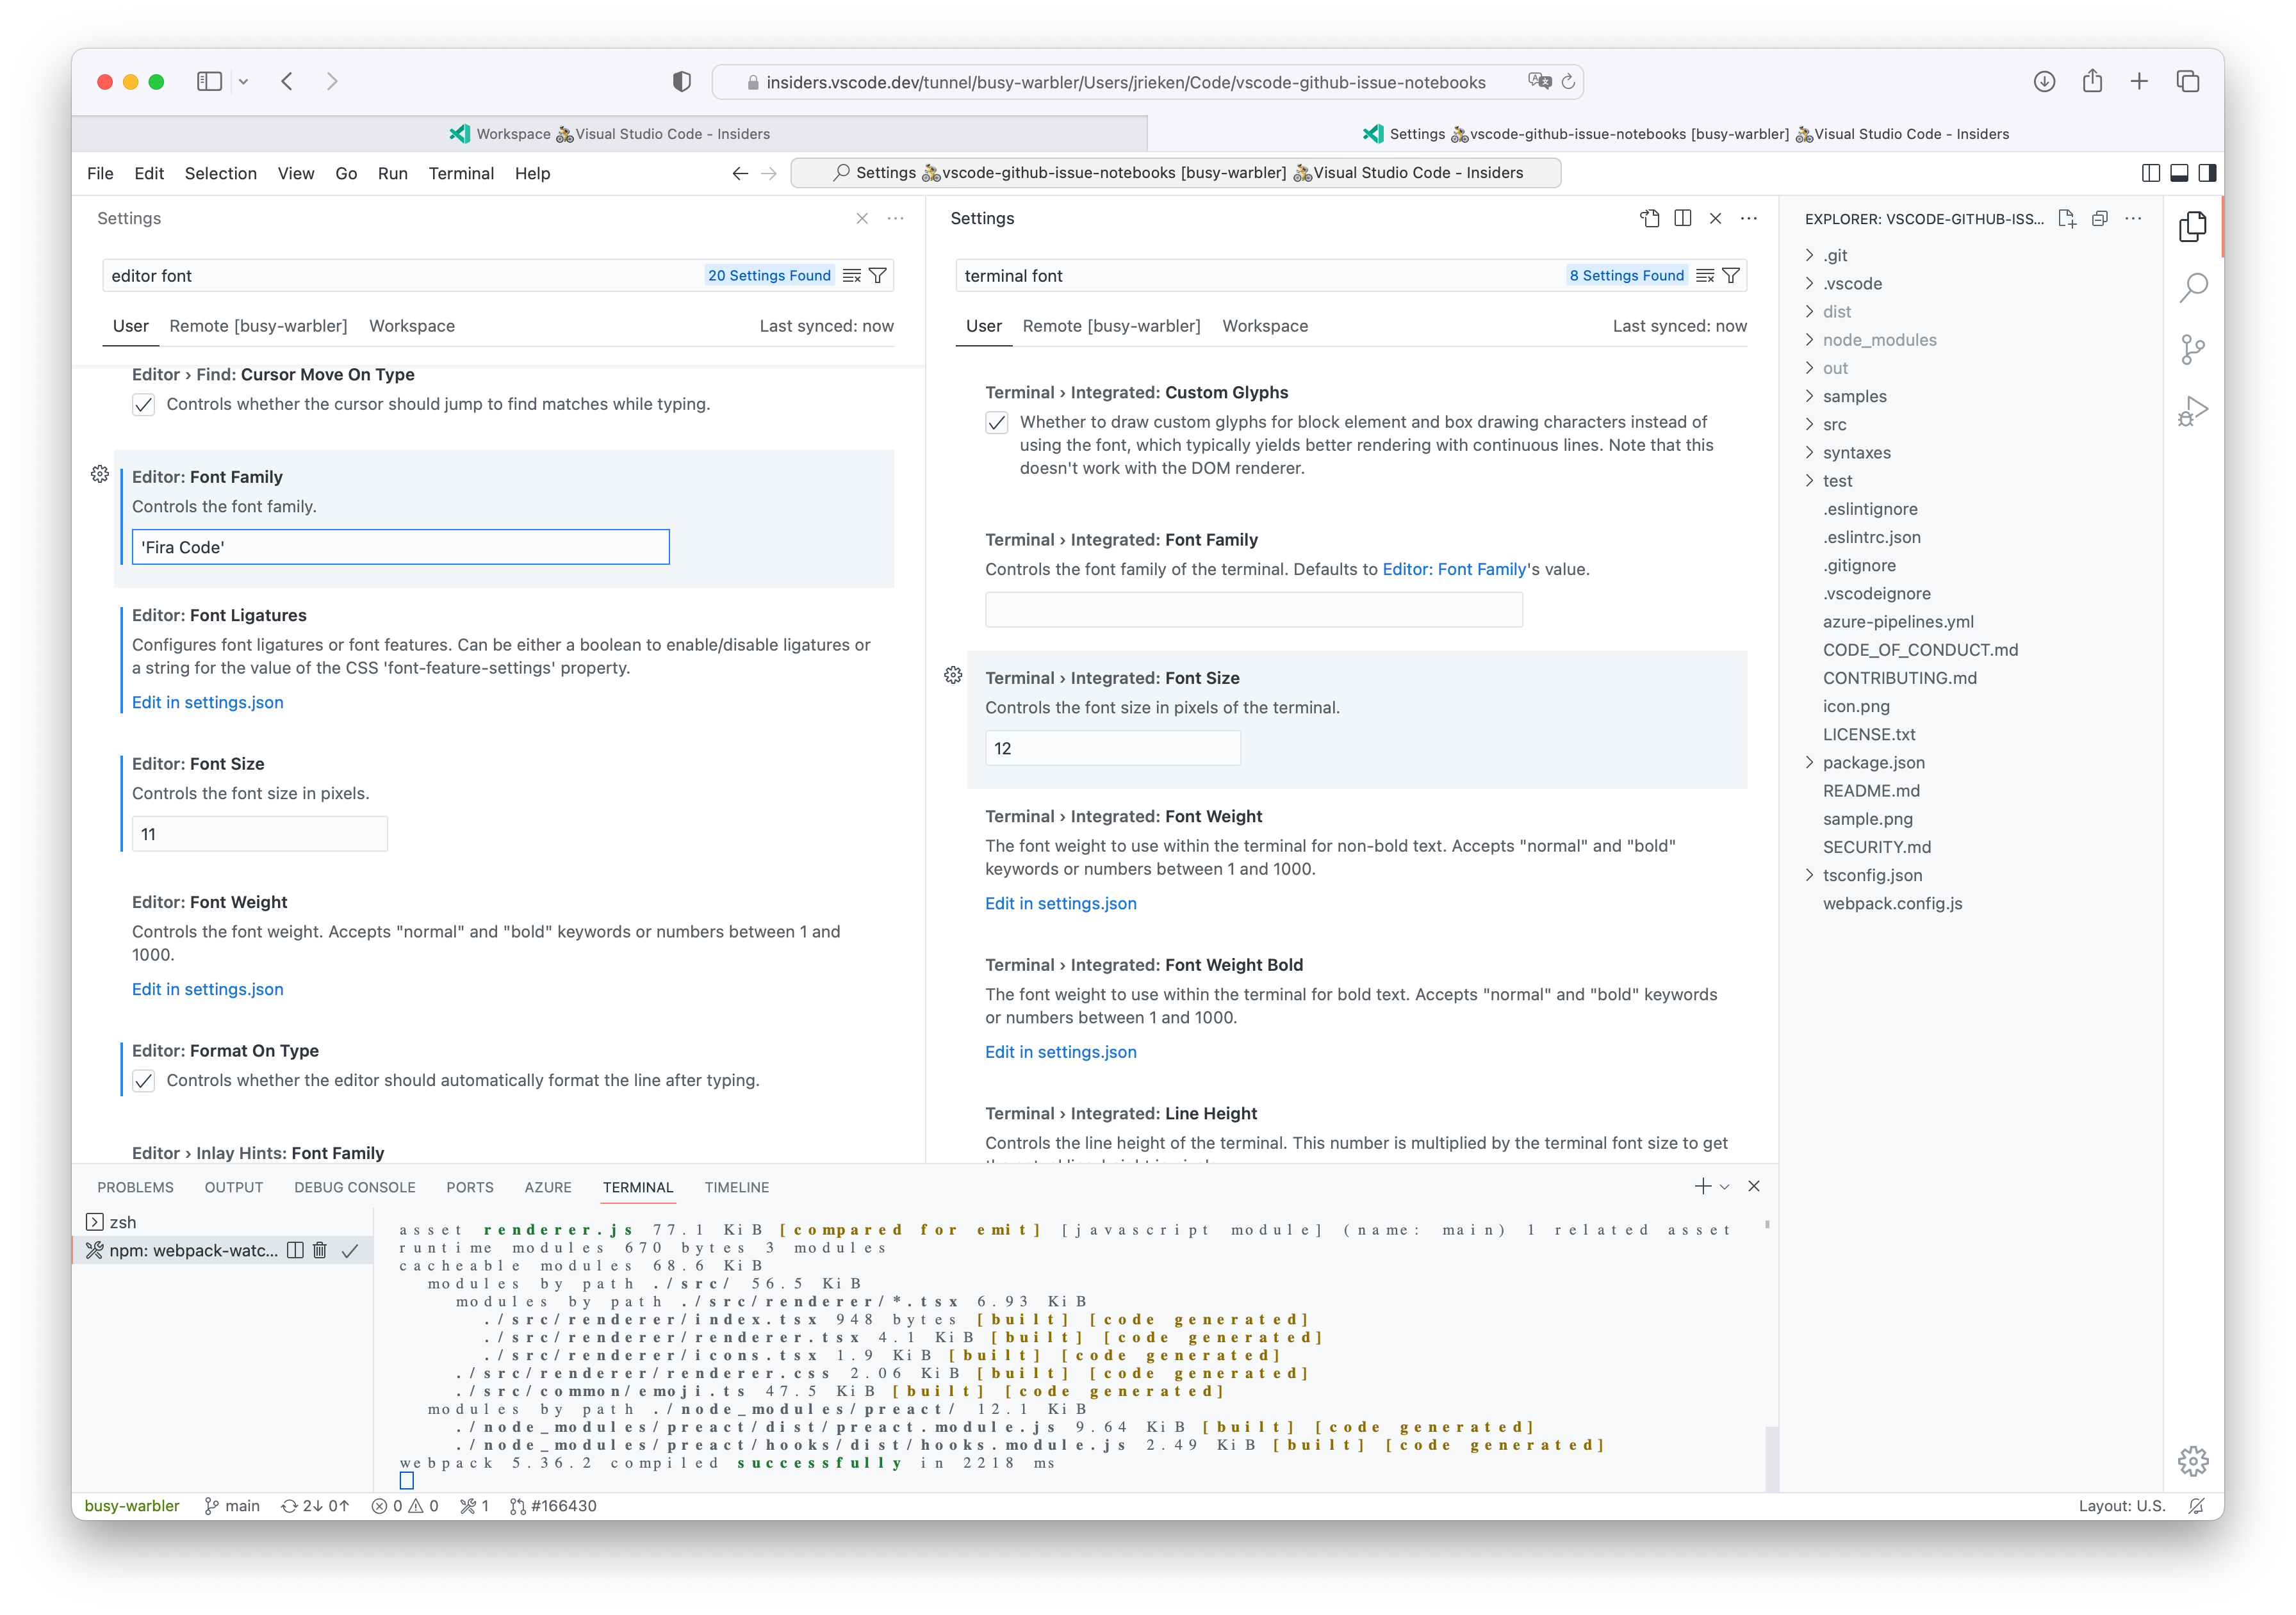This screenshot has width=2296, height=1615.
Task: Follow the Editor: Font Family link
Action: [x=1454, y=570]
